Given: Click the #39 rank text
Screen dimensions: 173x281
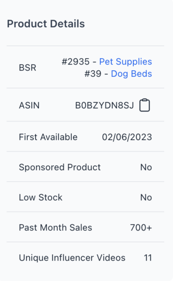Looking at the screenshot, I should (93, 74).
